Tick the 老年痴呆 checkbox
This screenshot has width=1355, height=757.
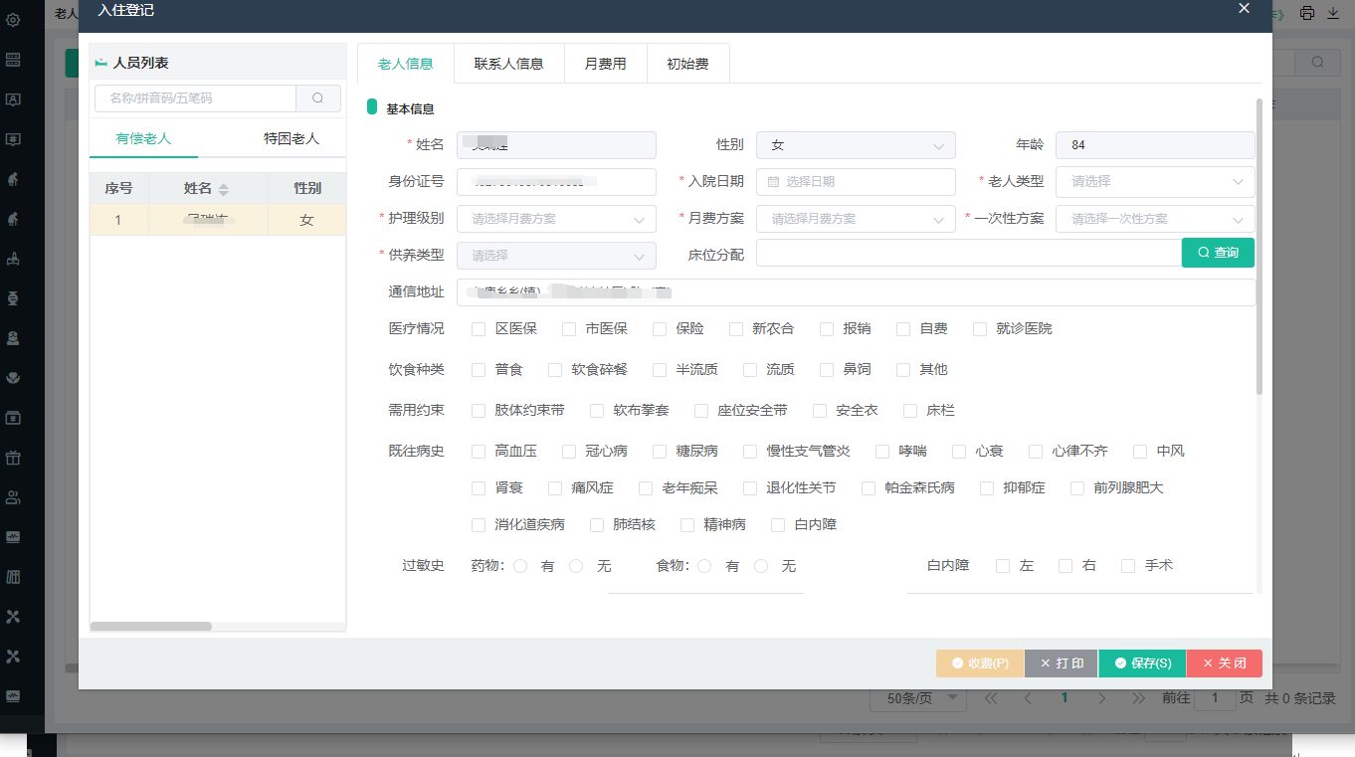coord(647,487)
